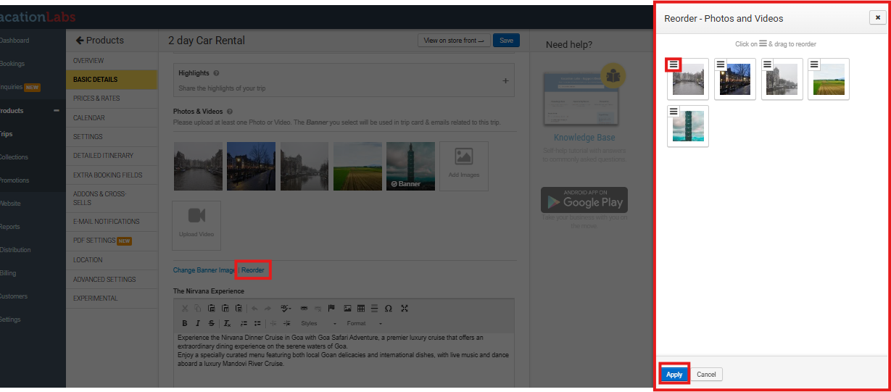Image resolution: width=891 pixels, height=392 pixels.
Task: Open the Styles dropdown in the editor
Action: 318,323
